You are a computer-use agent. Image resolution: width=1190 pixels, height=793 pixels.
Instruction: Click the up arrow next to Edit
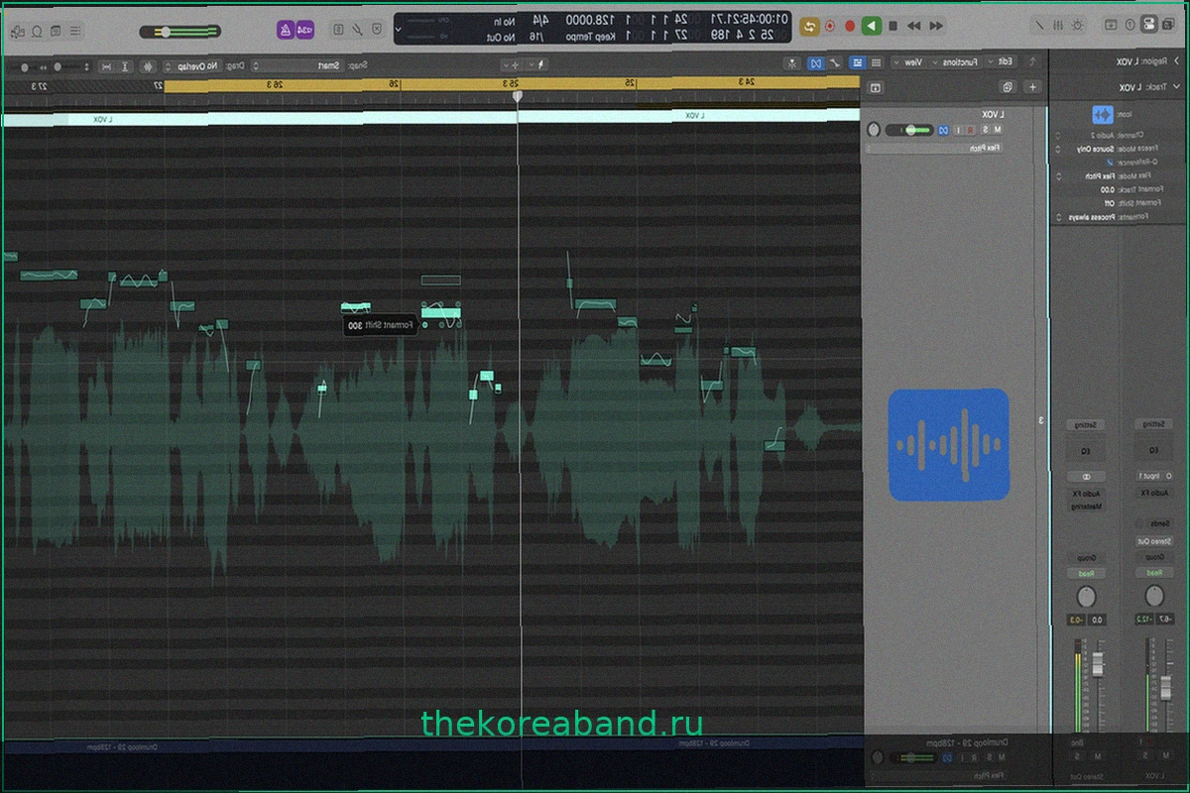(1032, 61)
